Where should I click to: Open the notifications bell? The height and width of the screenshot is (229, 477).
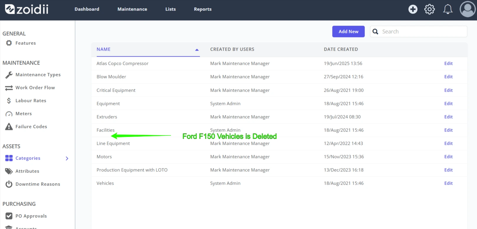(448, 9)
